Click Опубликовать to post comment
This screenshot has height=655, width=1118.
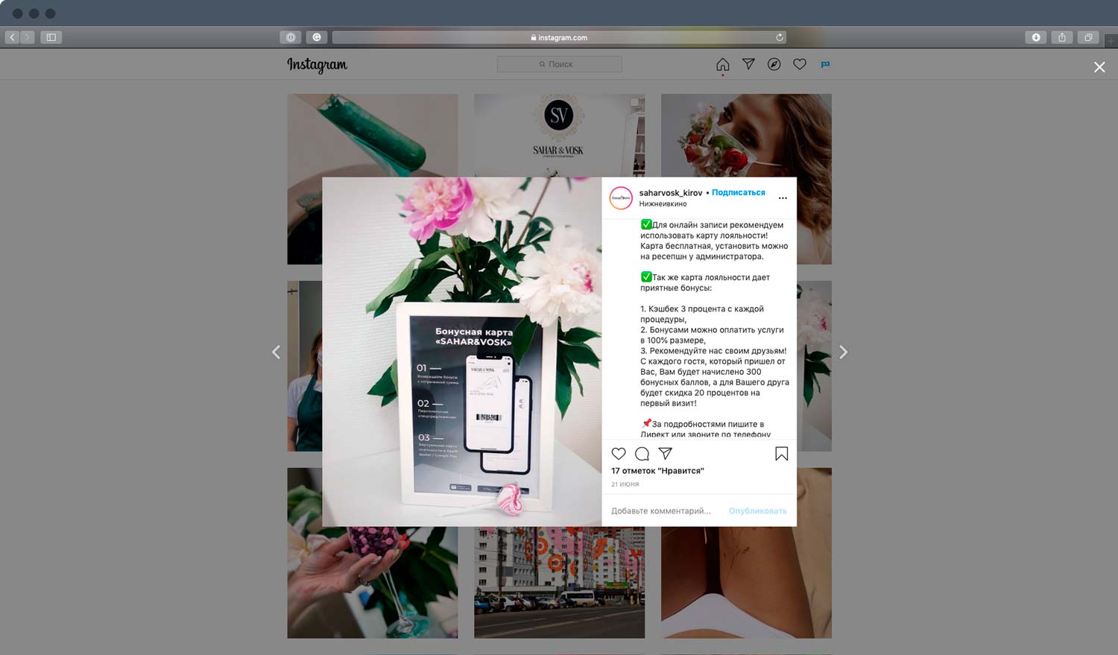pos(757,510)
